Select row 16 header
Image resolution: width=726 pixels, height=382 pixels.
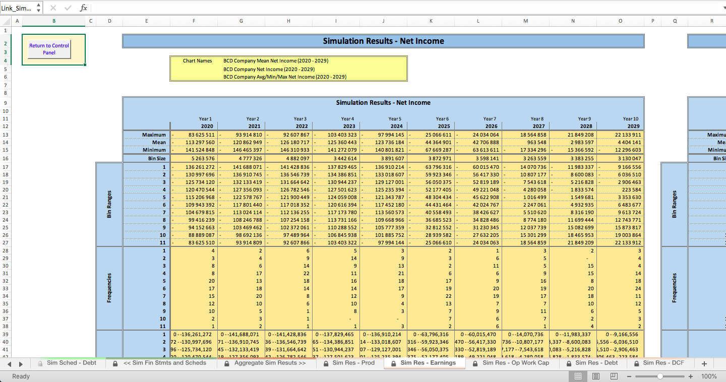point(5,158)
